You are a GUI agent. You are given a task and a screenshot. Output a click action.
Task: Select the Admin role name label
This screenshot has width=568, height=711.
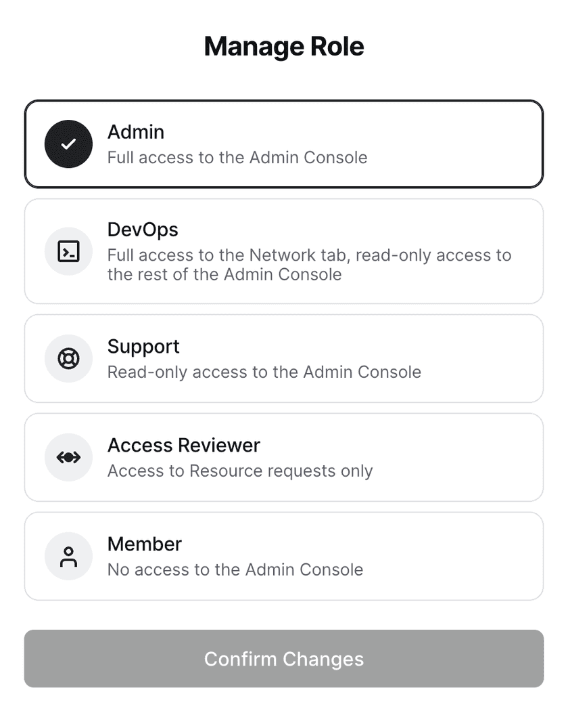[x=136, y=132]
